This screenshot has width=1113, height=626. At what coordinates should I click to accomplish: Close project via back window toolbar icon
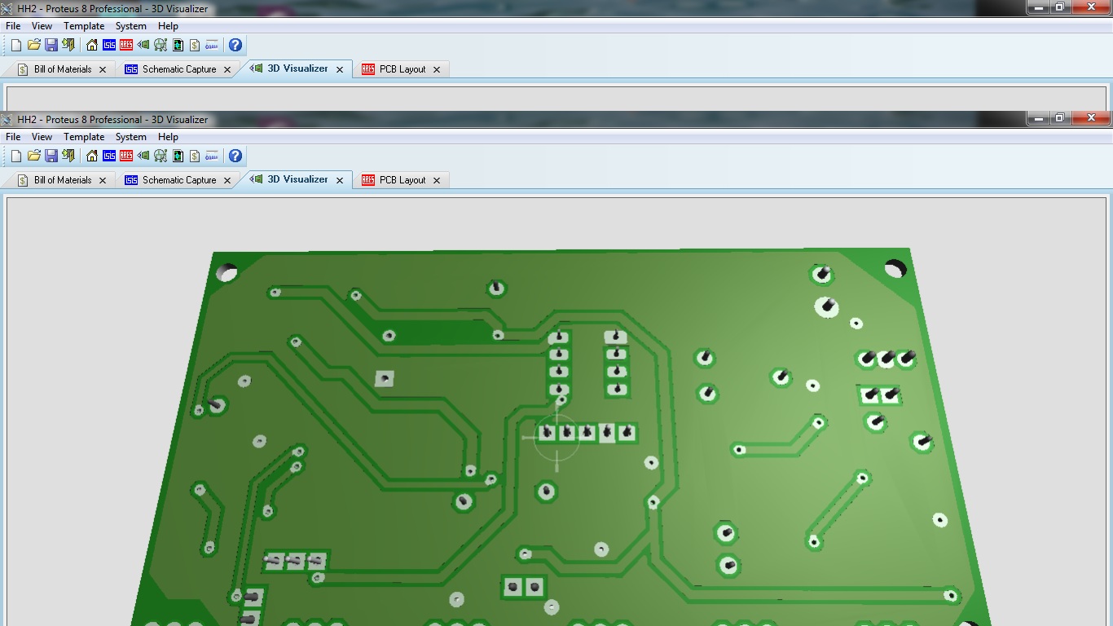pyautogui.click(x=68, y=45)
